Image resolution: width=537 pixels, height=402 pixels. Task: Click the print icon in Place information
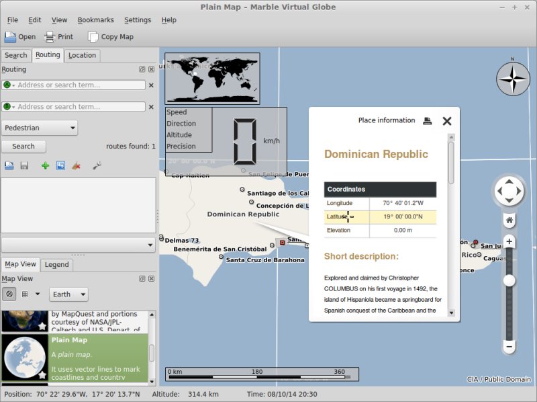427,121
